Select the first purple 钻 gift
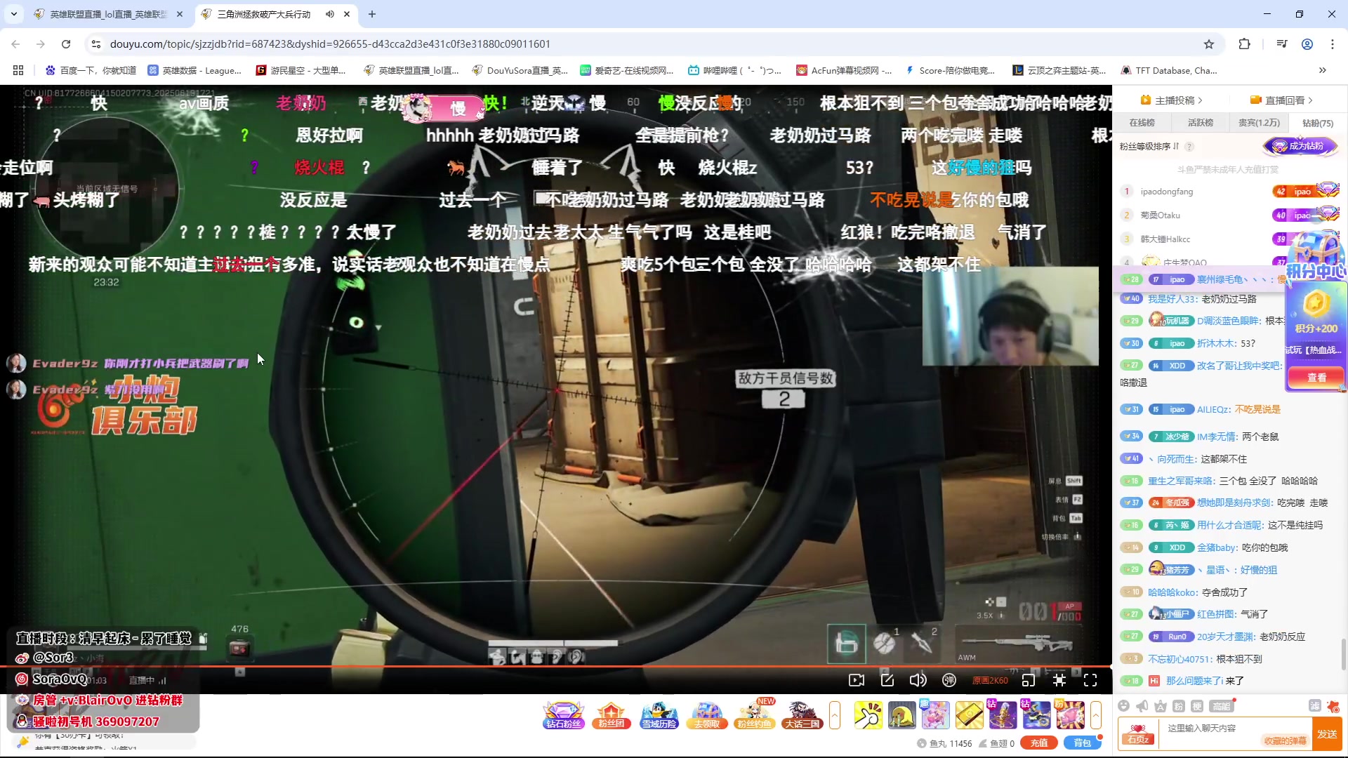This screenshot has width=1348, height=758. (x=1002, y=715)
